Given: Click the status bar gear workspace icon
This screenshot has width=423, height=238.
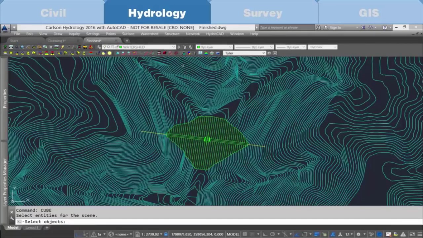Looking at the screenshot, I should pyautogui.click(x=358, y=234).
